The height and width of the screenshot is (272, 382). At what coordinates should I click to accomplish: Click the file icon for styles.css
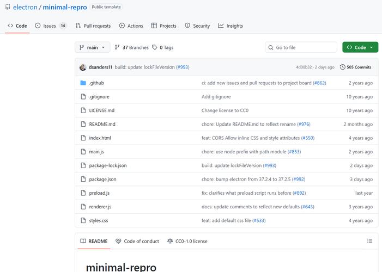[x=83, y=220]
